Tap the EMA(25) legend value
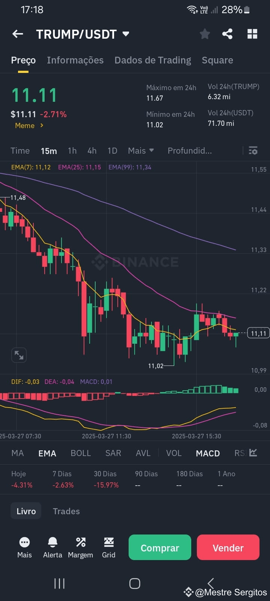 79,167
